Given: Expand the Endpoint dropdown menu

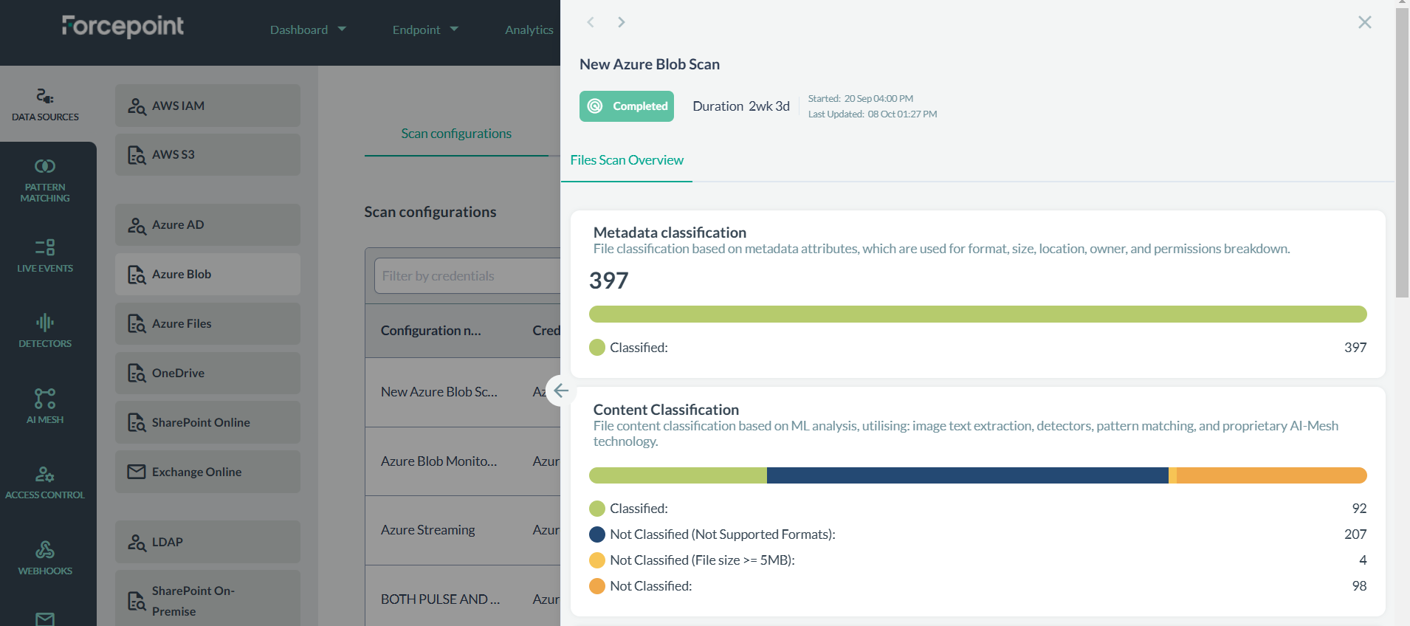Looking at the screenshot, I should (x=424, y=30).
